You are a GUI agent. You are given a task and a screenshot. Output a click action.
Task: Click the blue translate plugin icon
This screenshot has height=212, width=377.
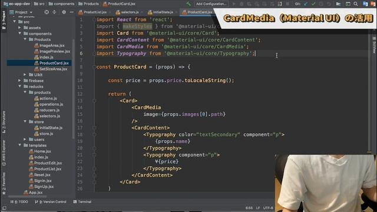tap(365, 4)
